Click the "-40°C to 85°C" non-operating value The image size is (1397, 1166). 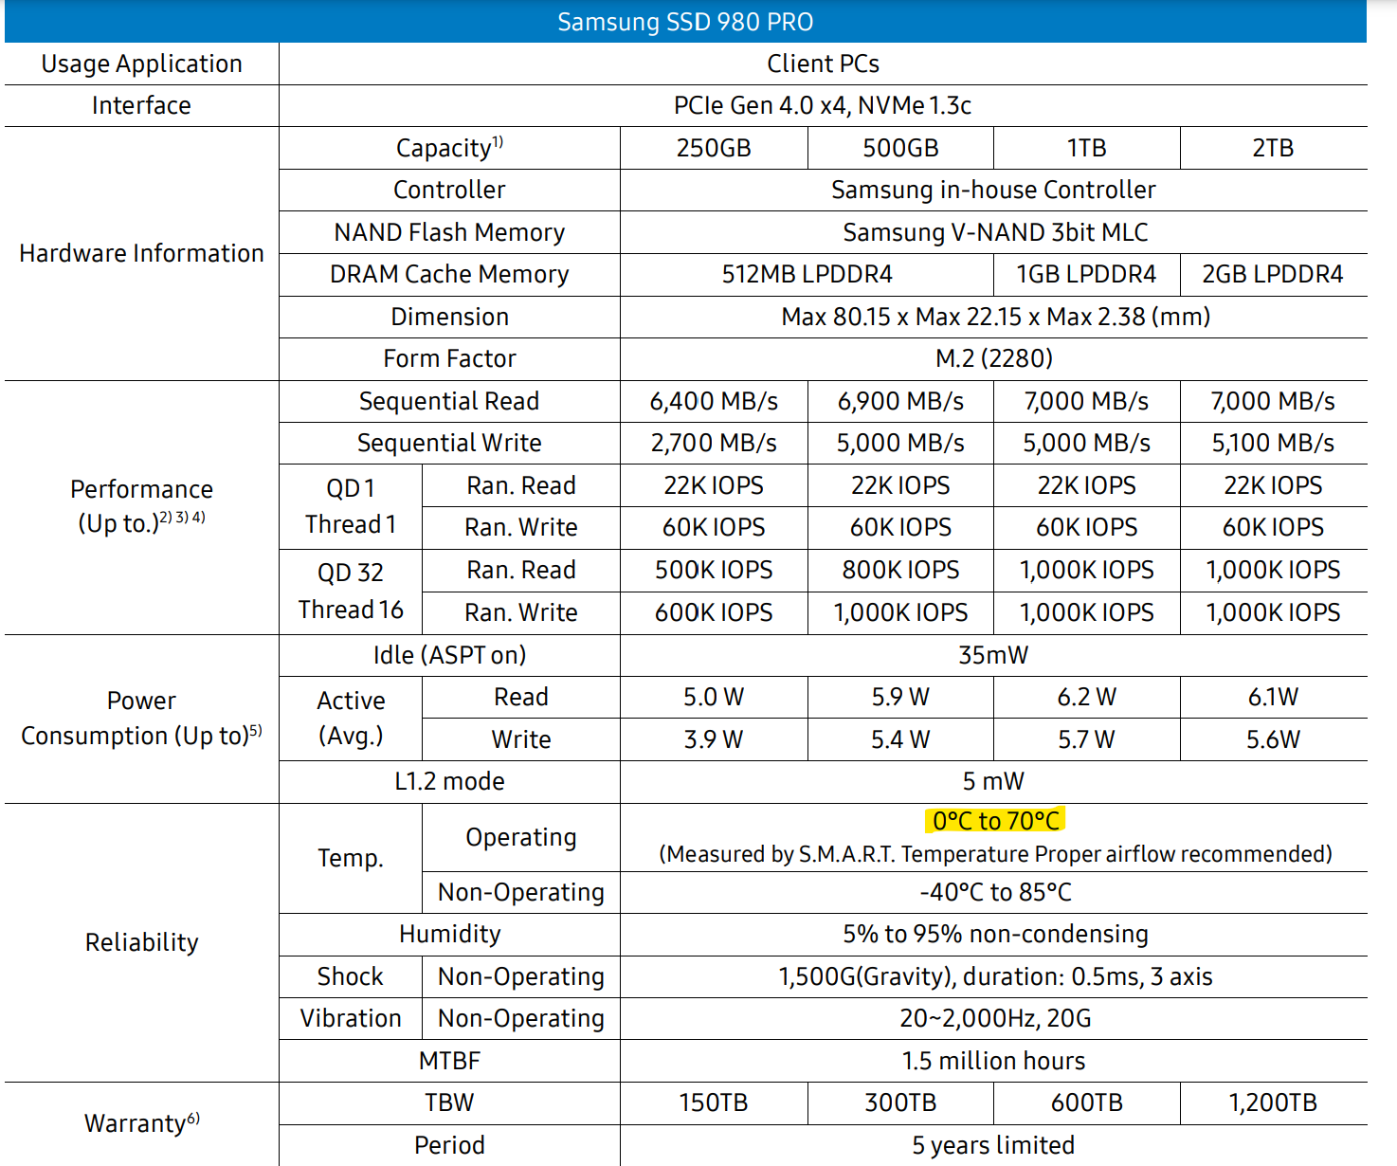[x=995, y=892]
